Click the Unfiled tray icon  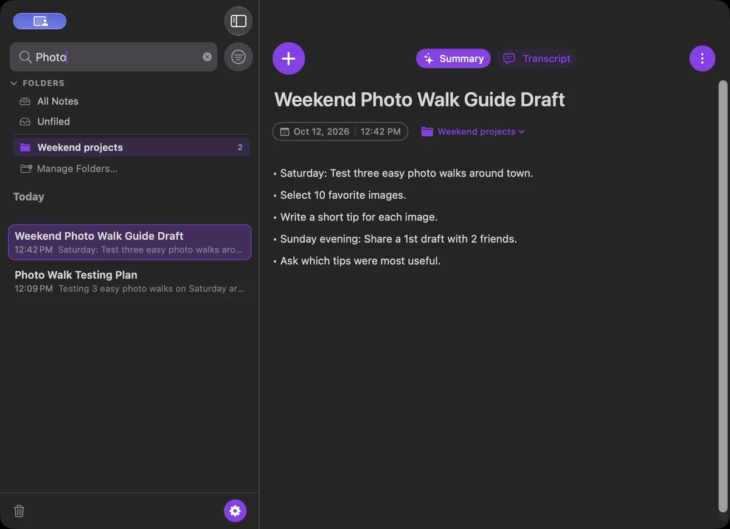click(x=25, y=122)
